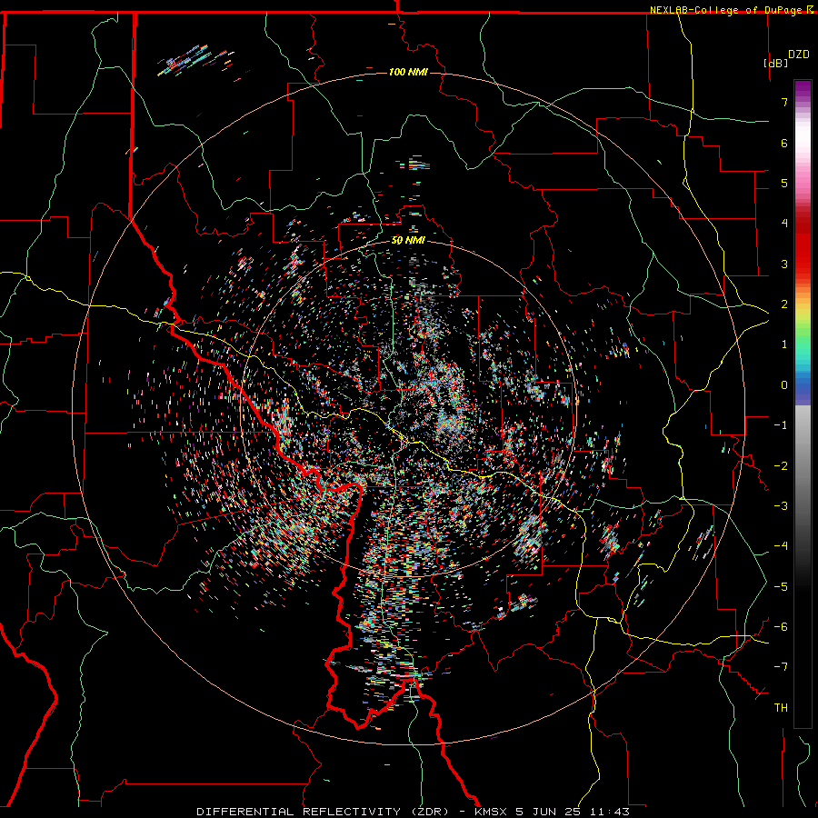The width and height of the screenshot is (818, 818).
Task: Click the DZD legend title
Action: pos(799,55)
